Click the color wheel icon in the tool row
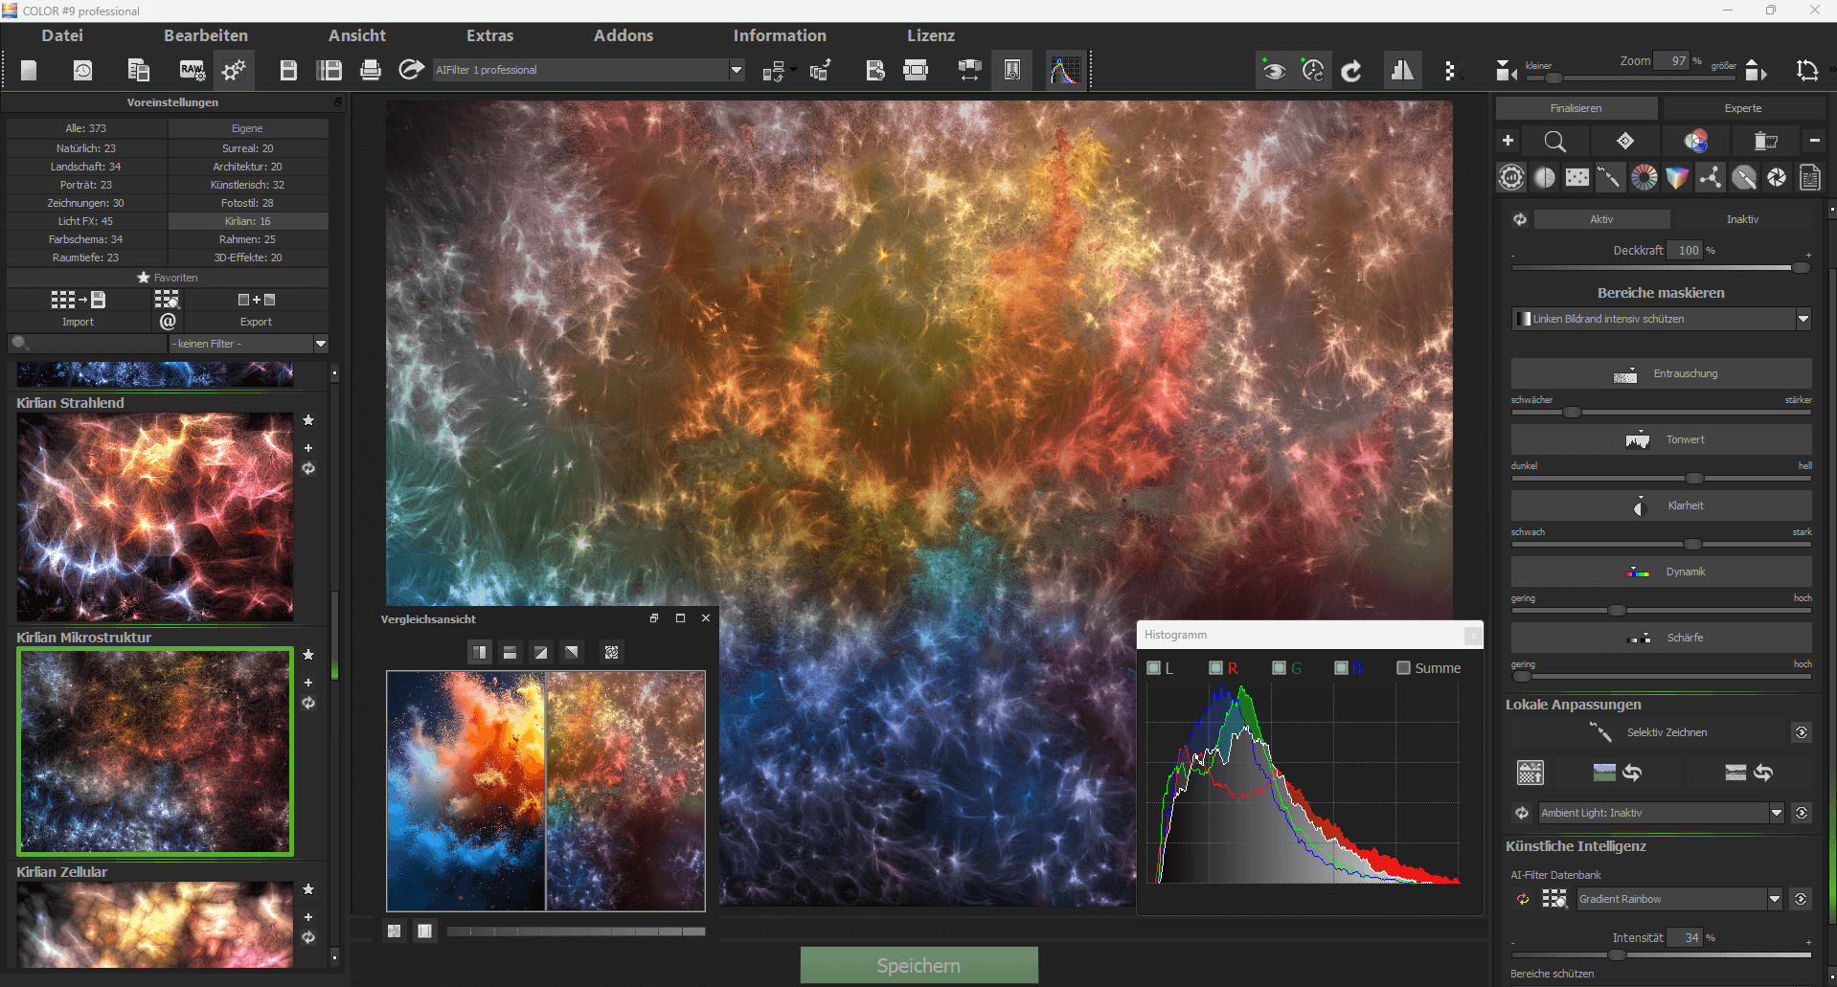 click(x=1644, y=177)
